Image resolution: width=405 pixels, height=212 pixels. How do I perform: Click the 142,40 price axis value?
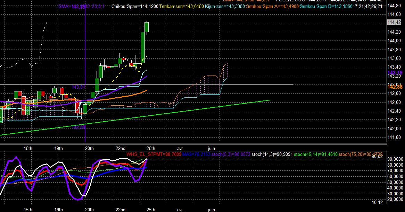coord(394,111)
